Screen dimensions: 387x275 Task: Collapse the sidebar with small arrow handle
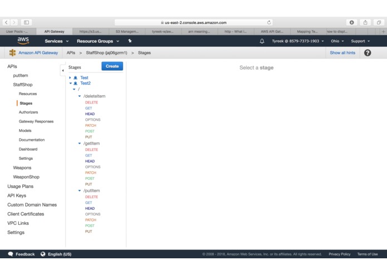pyautogui.click(x=63, y=71)
